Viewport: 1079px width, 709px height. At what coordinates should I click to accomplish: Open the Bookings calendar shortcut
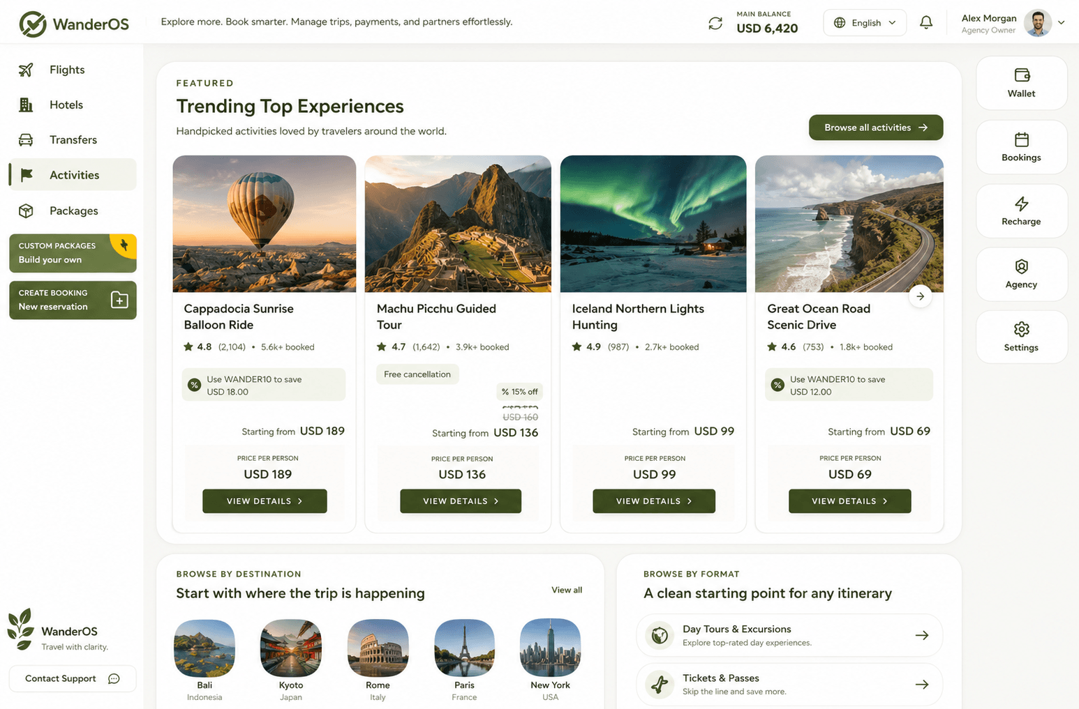click(1021, 147)
